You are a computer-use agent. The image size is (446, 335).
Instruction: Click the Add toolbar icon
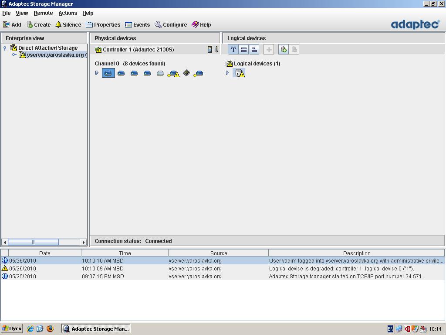(x=12, y=25)
